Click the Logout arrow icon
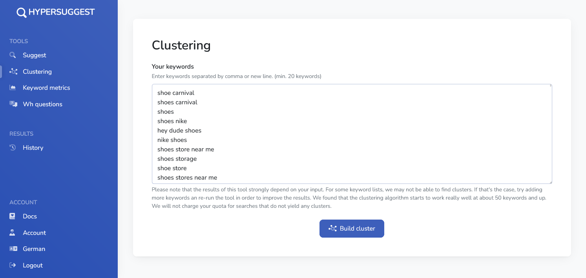Viewport: 586px width, 278px height. (13, 265)
